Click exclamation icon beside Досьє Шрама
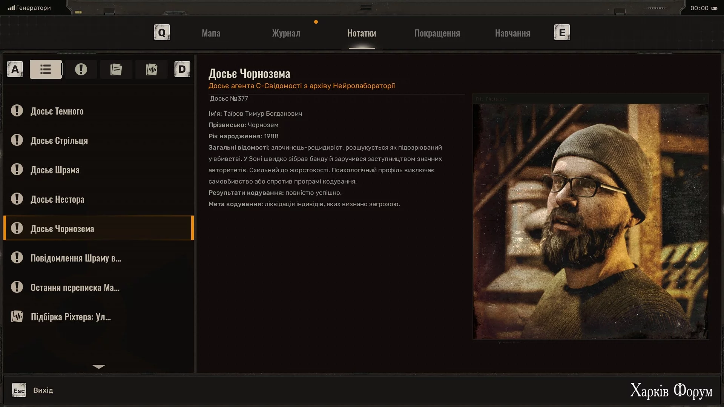This screenshot has height=407, width=724. point(17,169)
